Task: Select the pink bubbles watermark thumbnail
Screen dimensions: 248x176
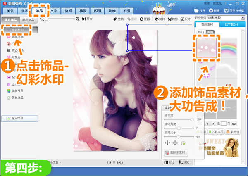Action: (x=206, y=48)
